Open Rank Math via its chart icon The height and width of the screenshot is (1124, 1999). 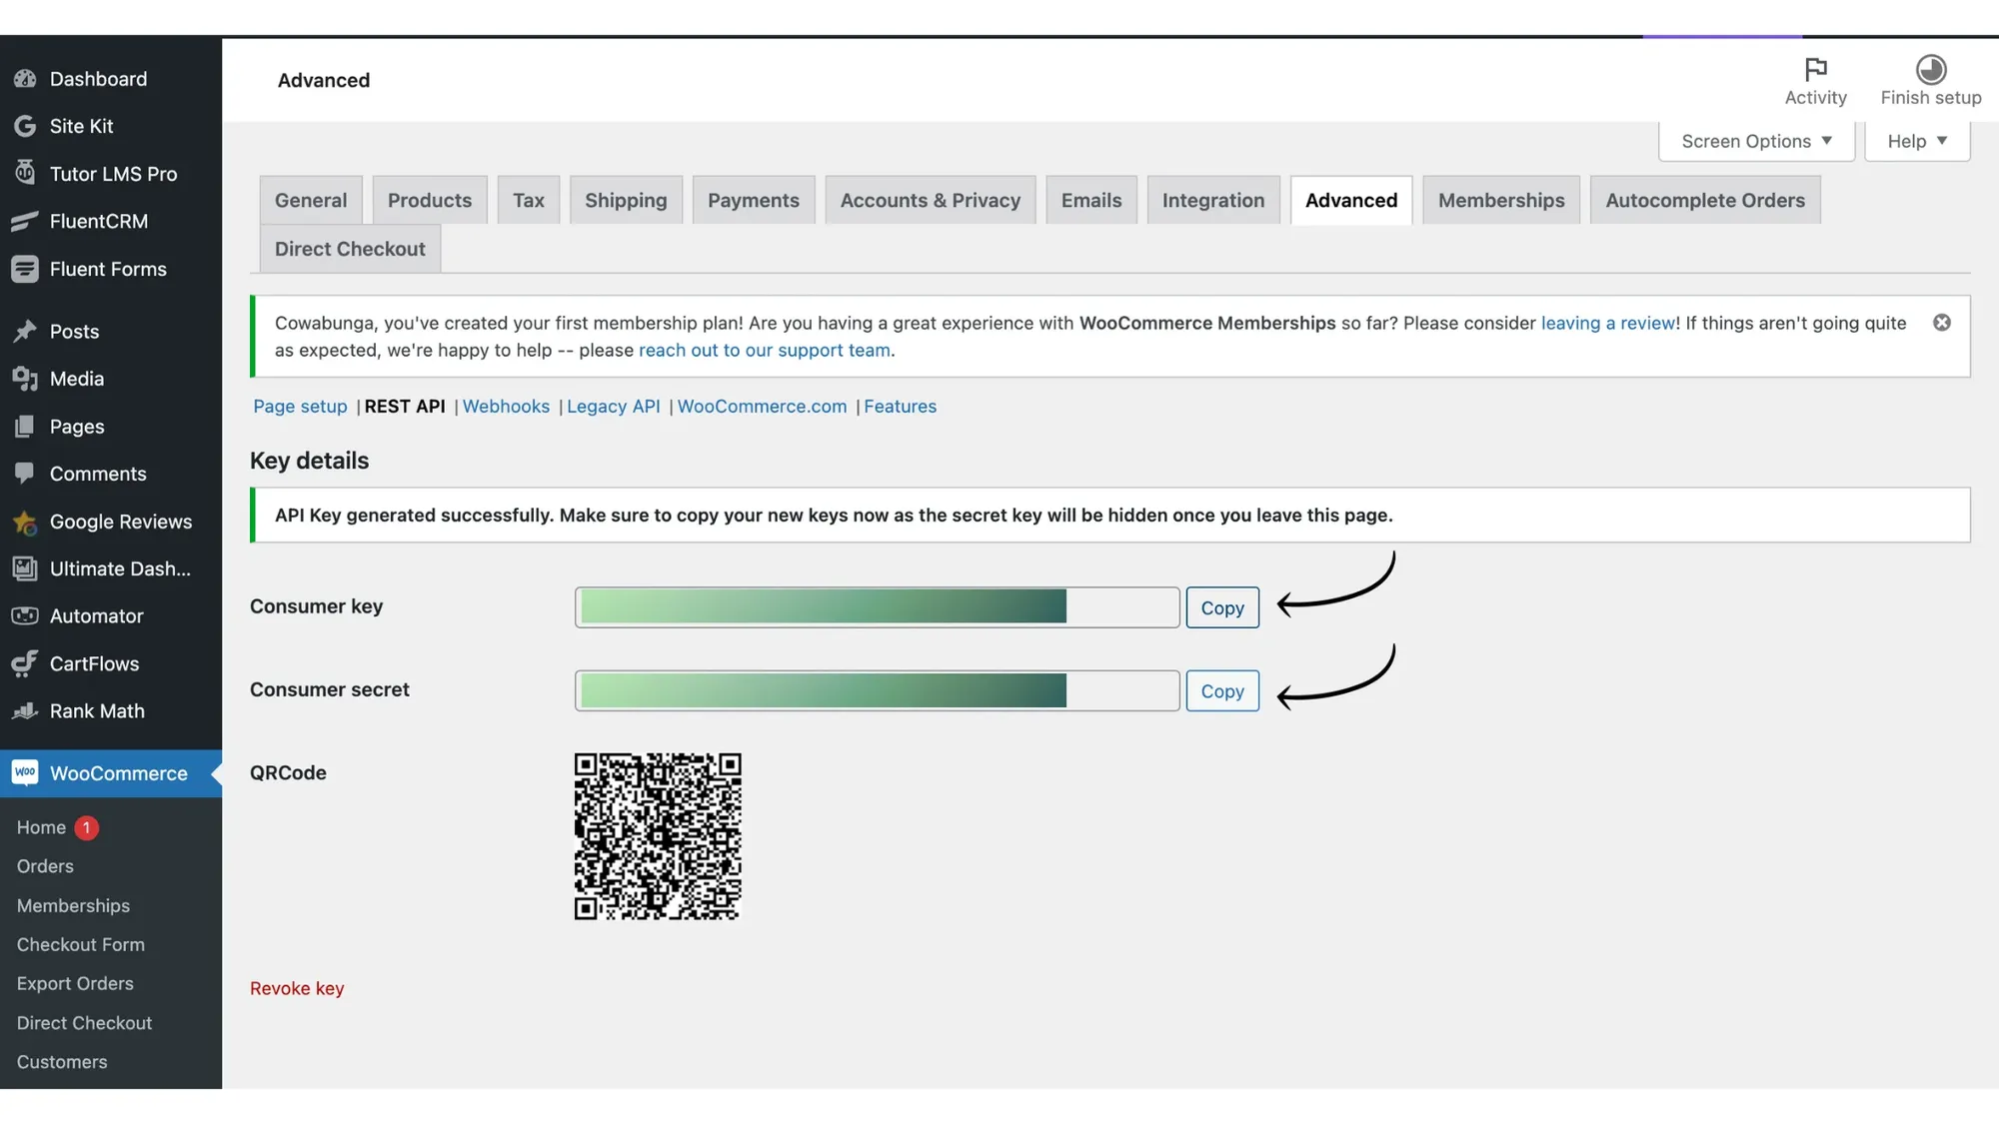[x=25, y=711]
